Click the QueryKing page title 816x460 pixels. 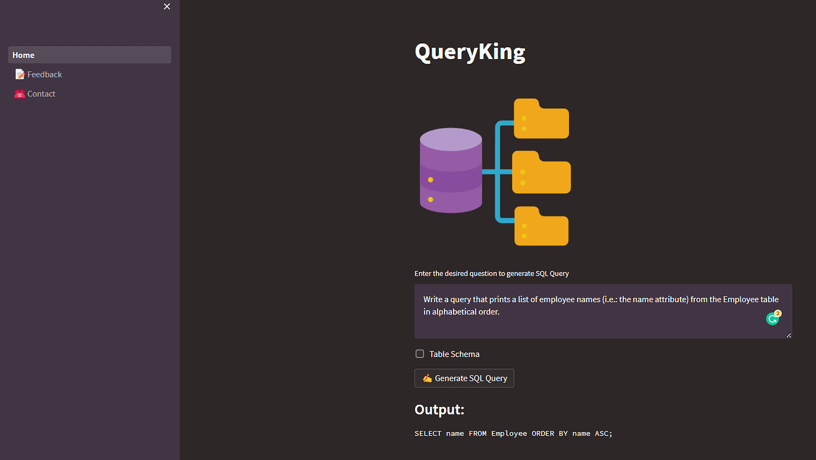470,52
